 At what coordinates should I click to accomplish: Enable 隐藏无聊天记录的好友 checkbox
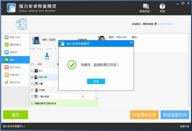tap(32, 103)
